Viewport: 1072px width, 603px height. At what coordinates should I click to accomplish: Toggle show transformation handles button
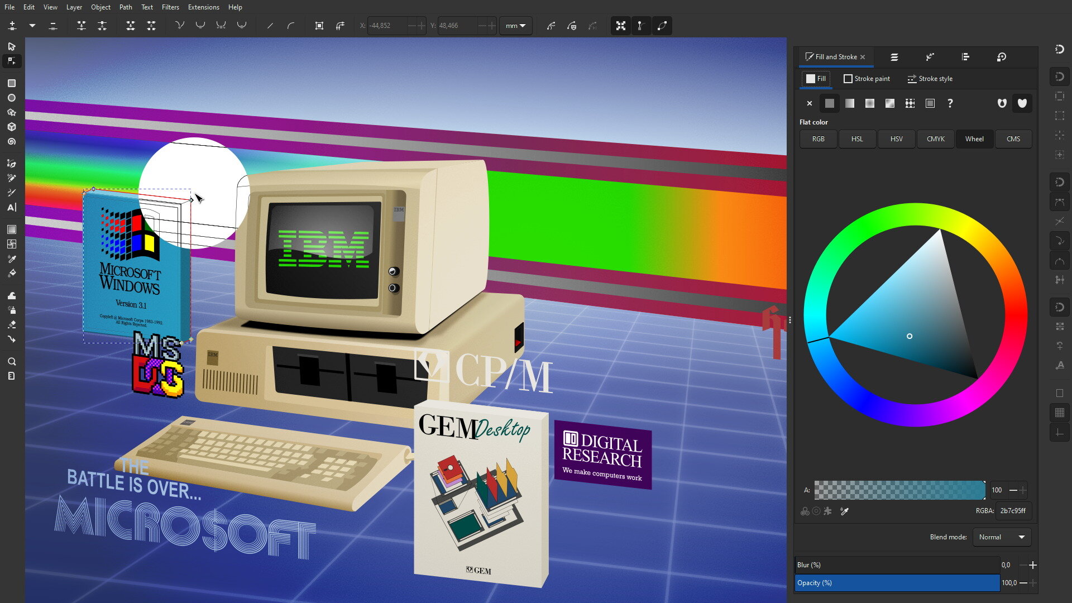point(621,26)
